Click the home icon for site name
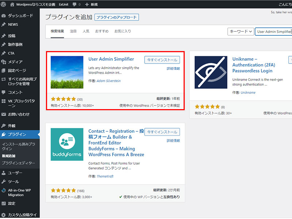Image resolution: width=292 pixels, height=219 pixels. point(12,4)
